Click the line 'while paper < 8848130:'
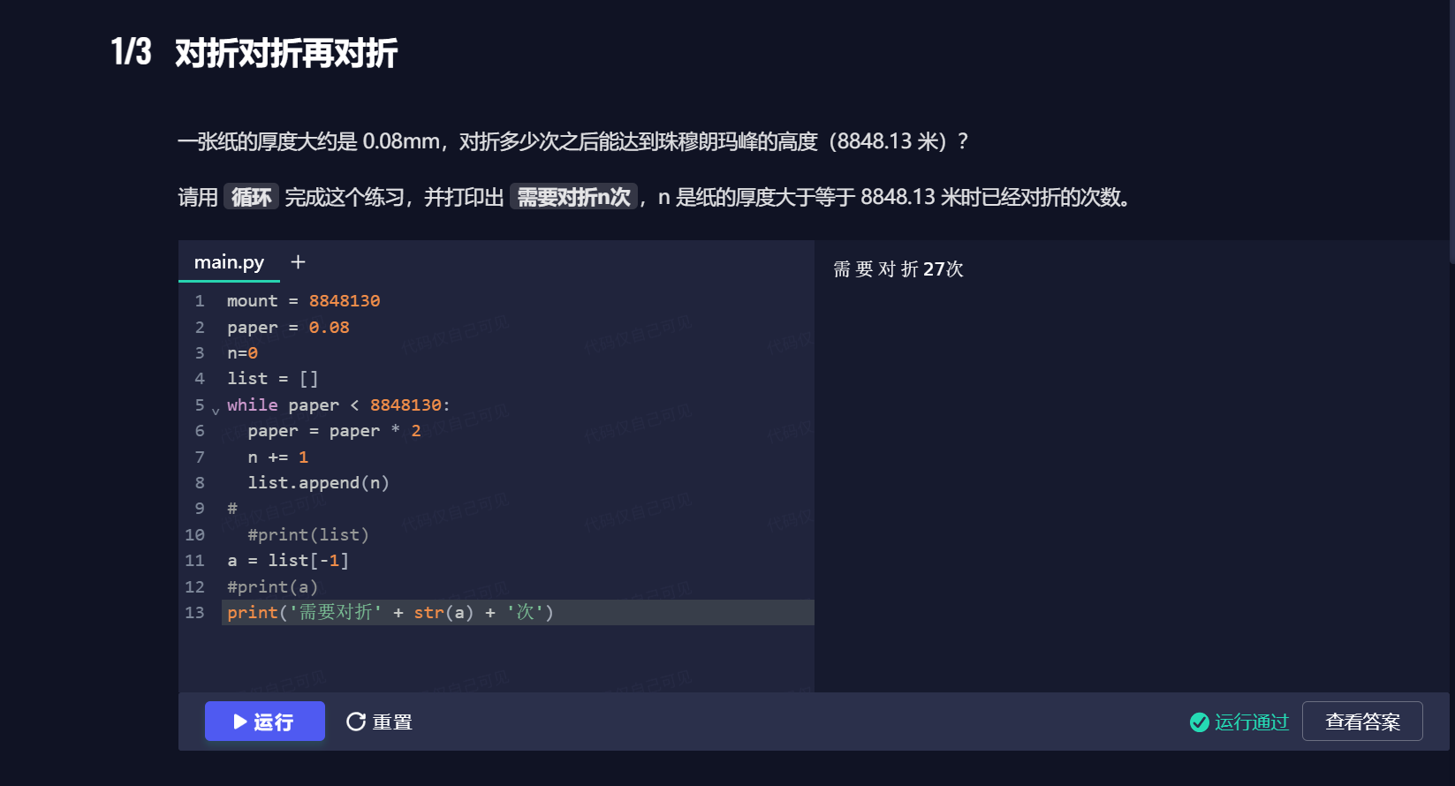Viewport: 1455px width, 786px height. [x=338, y=405]
